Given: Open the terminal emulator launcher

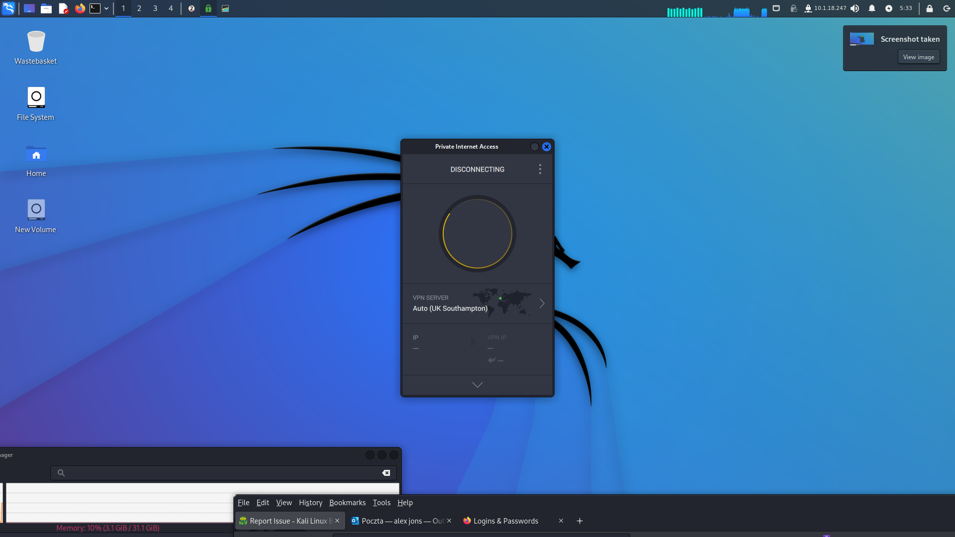Looking at the screenshot, I should [x=95, y=8].
